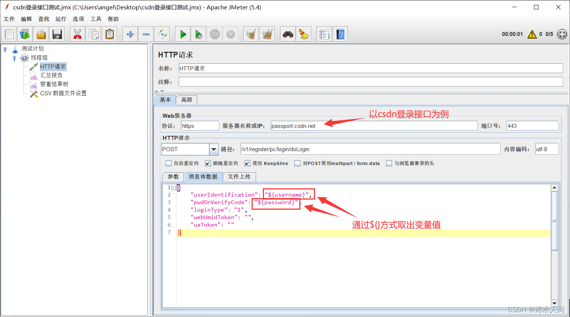570x317 pixels.
Task: Open Search with binoculars icon
Action: (288, 34)
